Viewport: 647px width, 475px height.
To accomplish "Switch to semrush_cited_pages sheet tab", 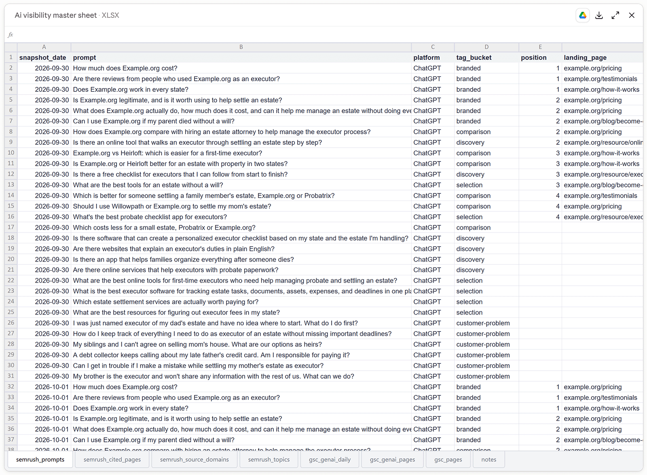I will [x=112, y=460].
